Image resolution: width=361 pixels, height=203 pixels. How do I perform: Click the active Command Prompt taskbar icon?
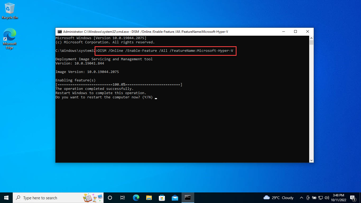[x=188, y=198]
